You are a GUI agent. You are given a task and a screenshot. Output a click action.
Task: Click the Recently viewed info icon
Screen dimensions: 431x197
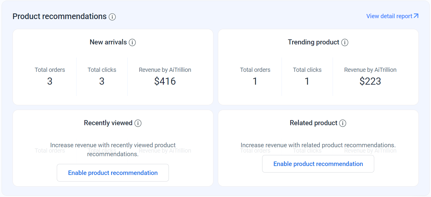click(x=138, y=123)
